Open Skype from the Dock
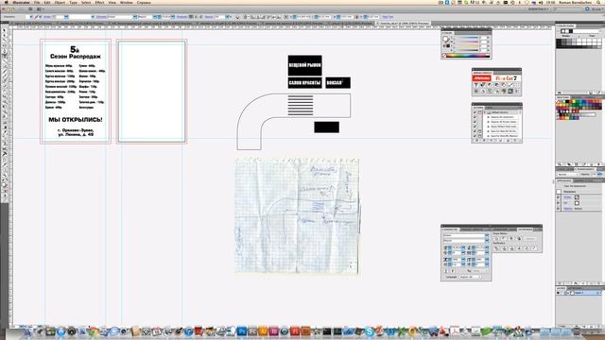This screenshot has height=340, width=605. [x=370, y=331]
